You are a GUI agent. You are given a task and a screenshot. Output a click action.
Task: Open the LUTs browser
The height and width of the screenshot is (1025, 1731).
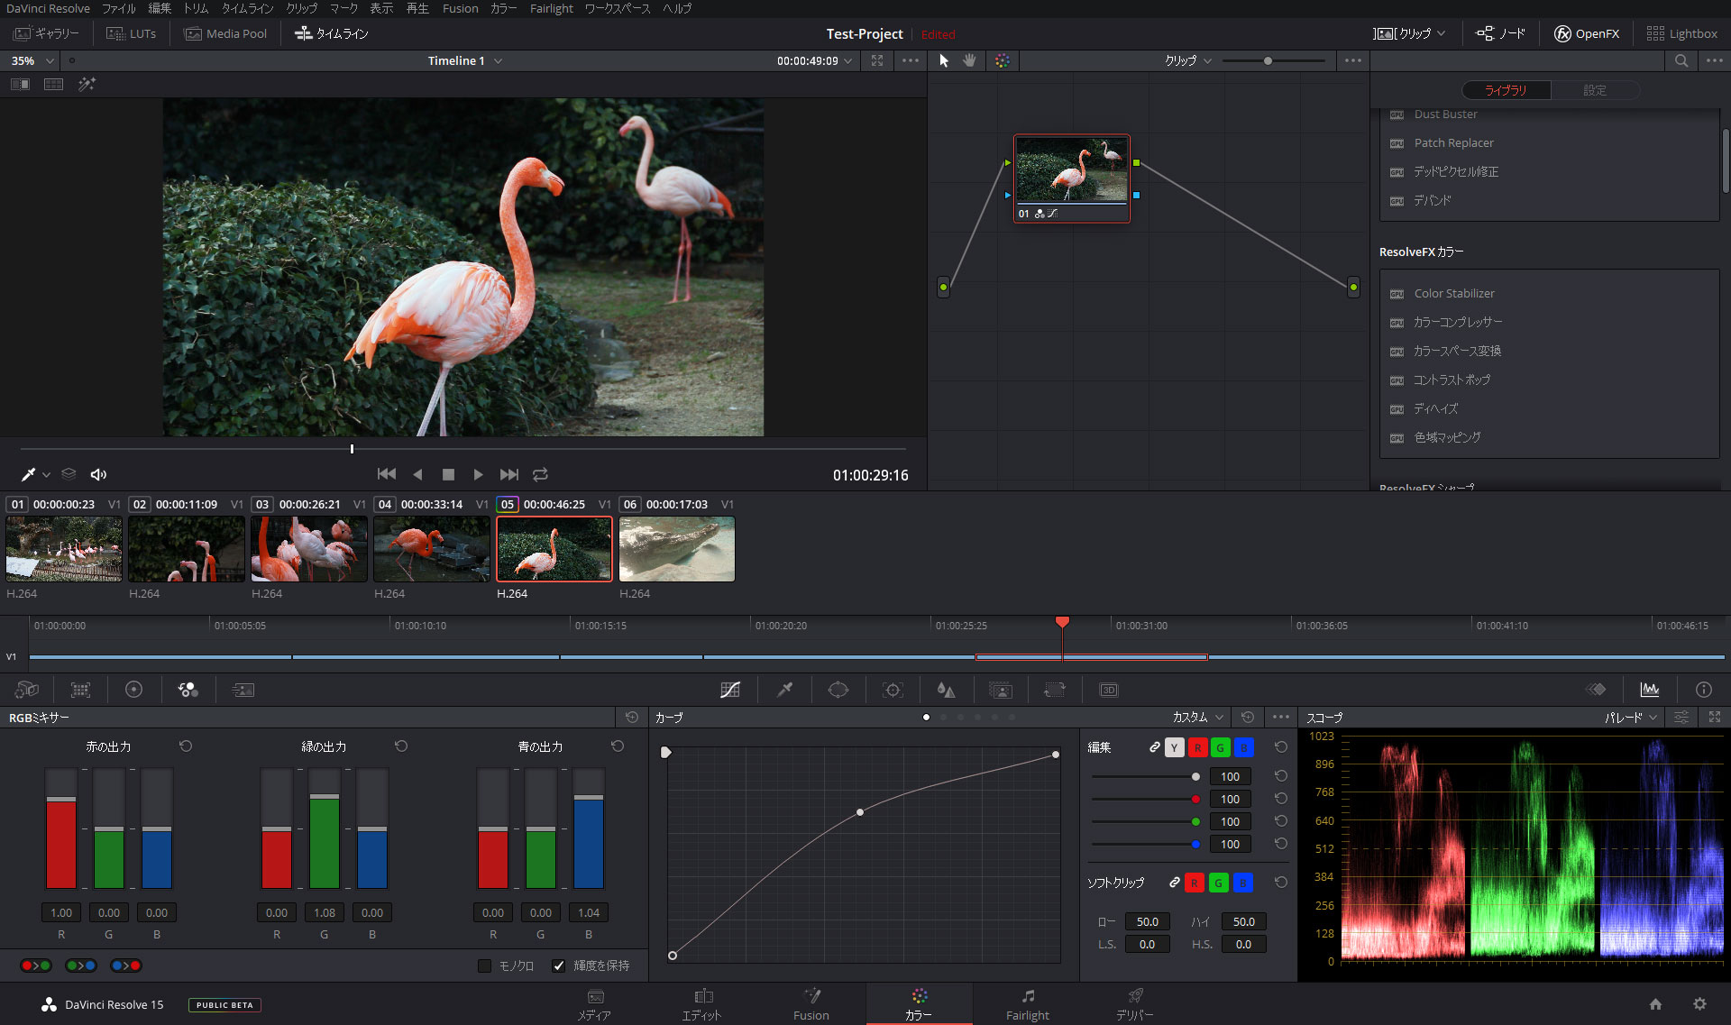click(132, 33)
